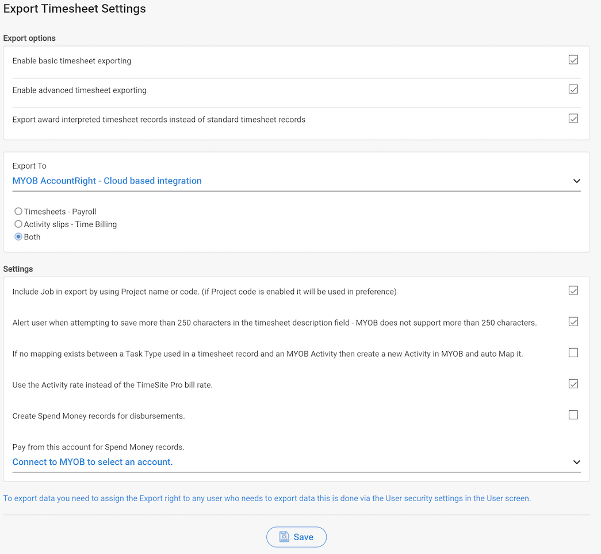This screenshot has height=554, width=601.
Task: Click the Export Timesheet Settings heading
Action: [74, 9]
